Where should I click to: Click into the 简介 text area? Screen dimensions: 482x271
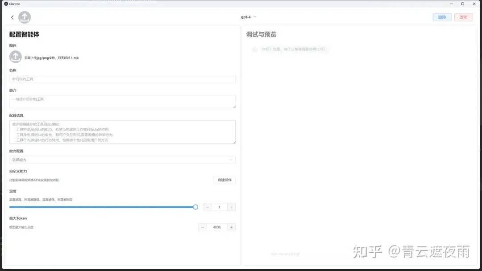(122, 101)
